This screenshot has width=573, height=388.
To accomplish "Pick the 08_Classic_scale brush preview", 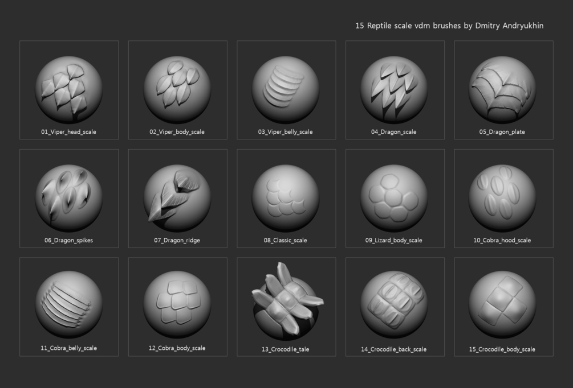I will point(286,198).
